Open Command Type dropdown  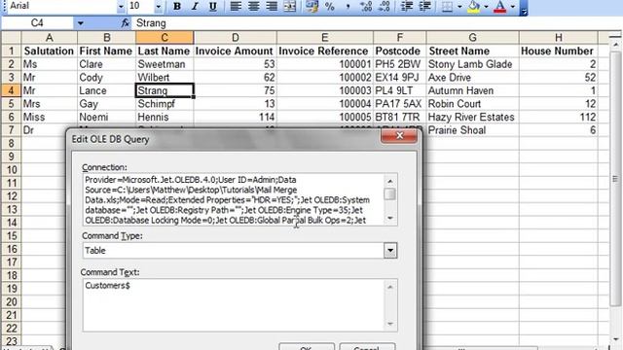[390, 251]
